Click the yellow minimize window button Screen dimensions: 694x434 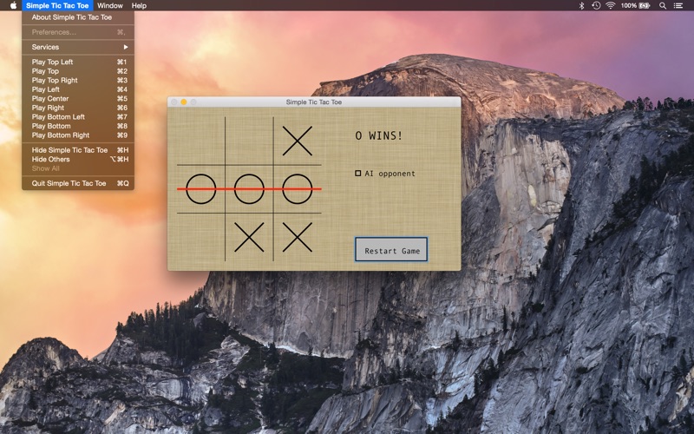coord(184,102)
